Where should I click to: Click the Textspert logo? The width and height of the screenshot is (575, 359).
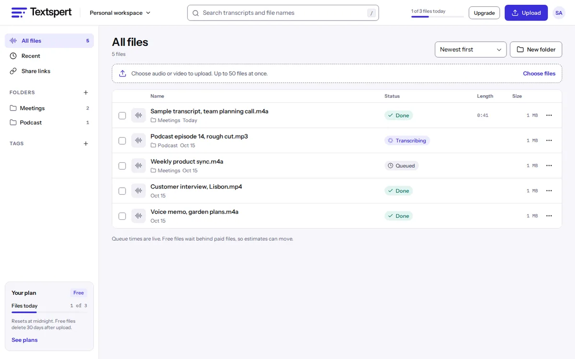coord(41,12)
